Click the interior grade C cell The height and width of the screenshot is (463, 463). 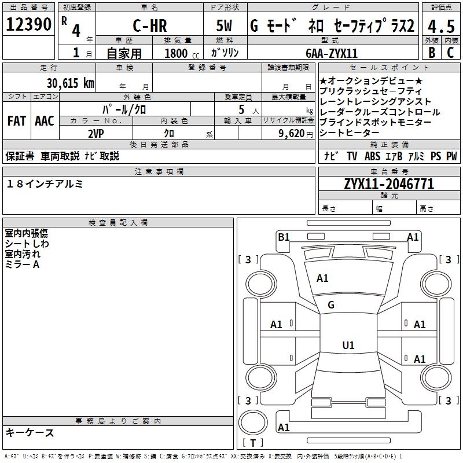point(451,53)
